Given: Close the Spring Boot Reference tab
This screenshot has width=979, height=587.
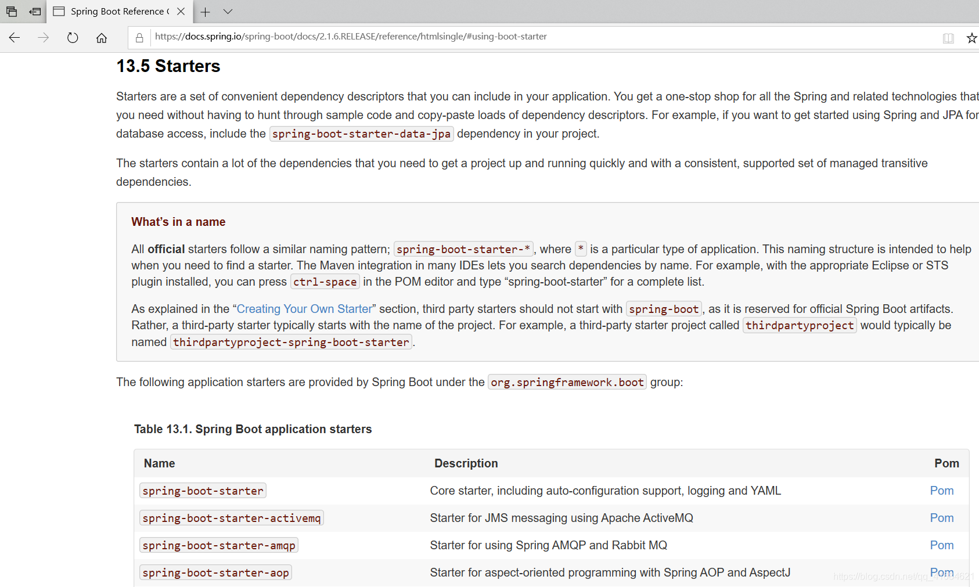Looking at the screenshot, I should click(181, 12).
